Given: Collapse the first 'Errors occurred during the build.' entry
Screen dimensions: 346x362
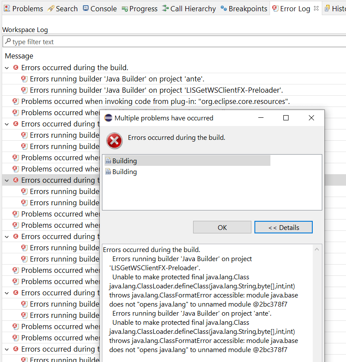Looking at the screenshot, I should (x=7, y=68).
